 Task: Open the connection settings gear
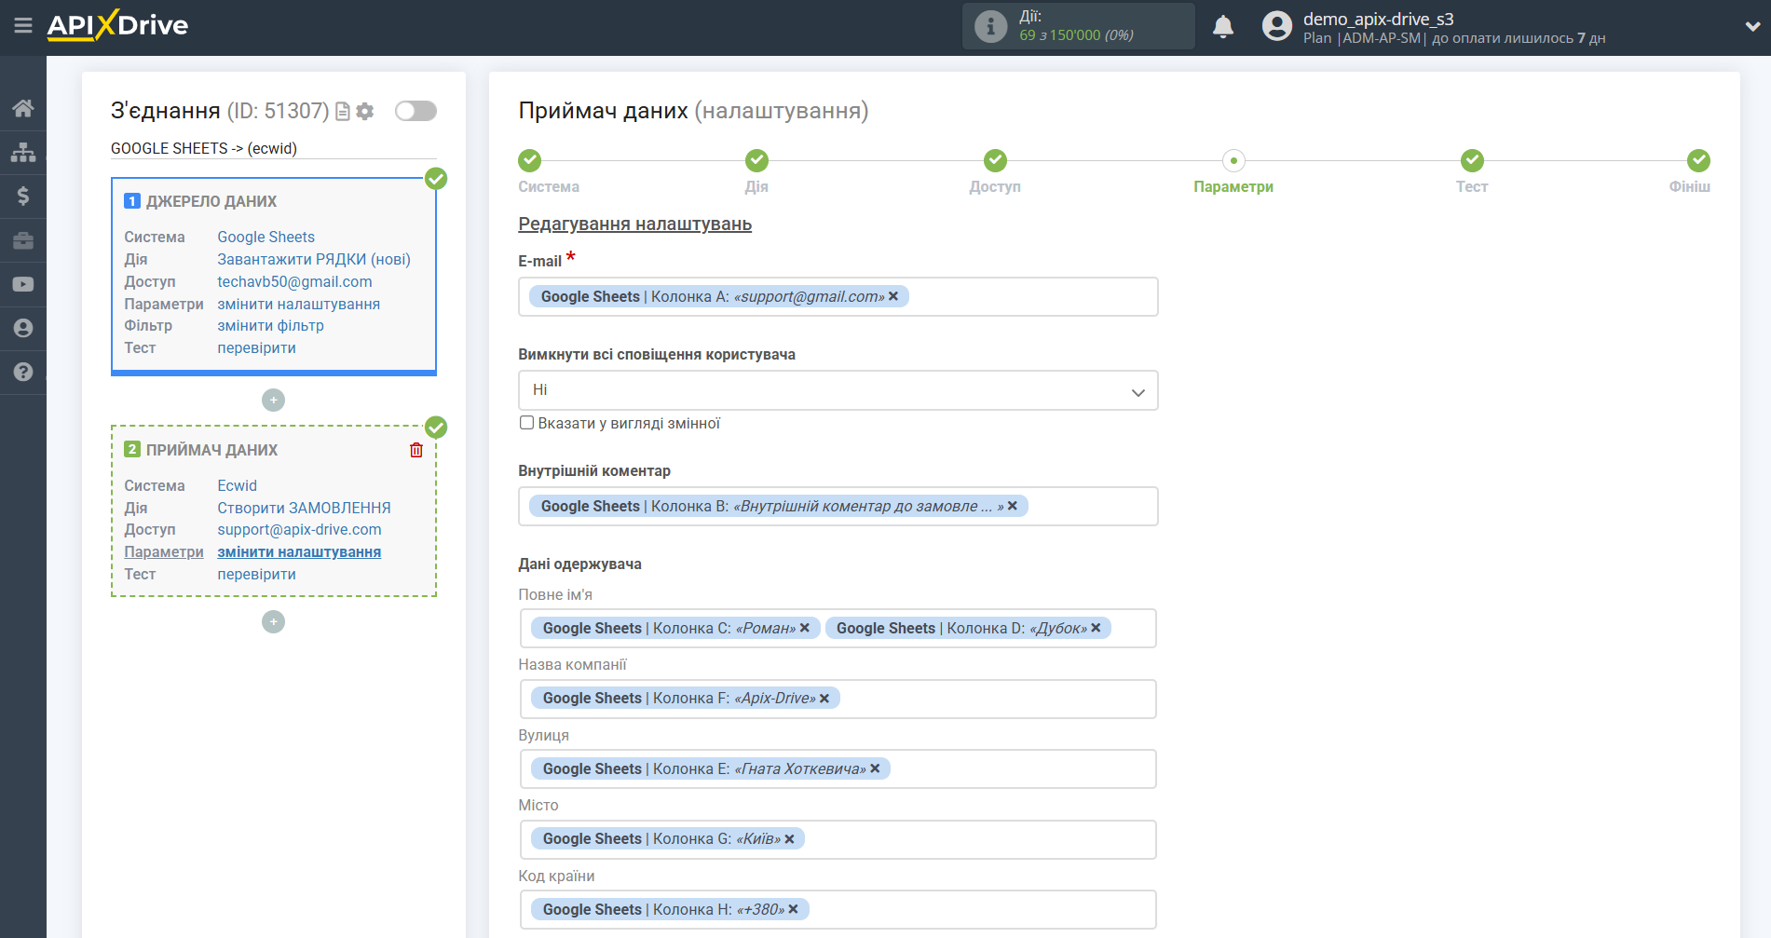pyautogui.click(x=365, y=111)
